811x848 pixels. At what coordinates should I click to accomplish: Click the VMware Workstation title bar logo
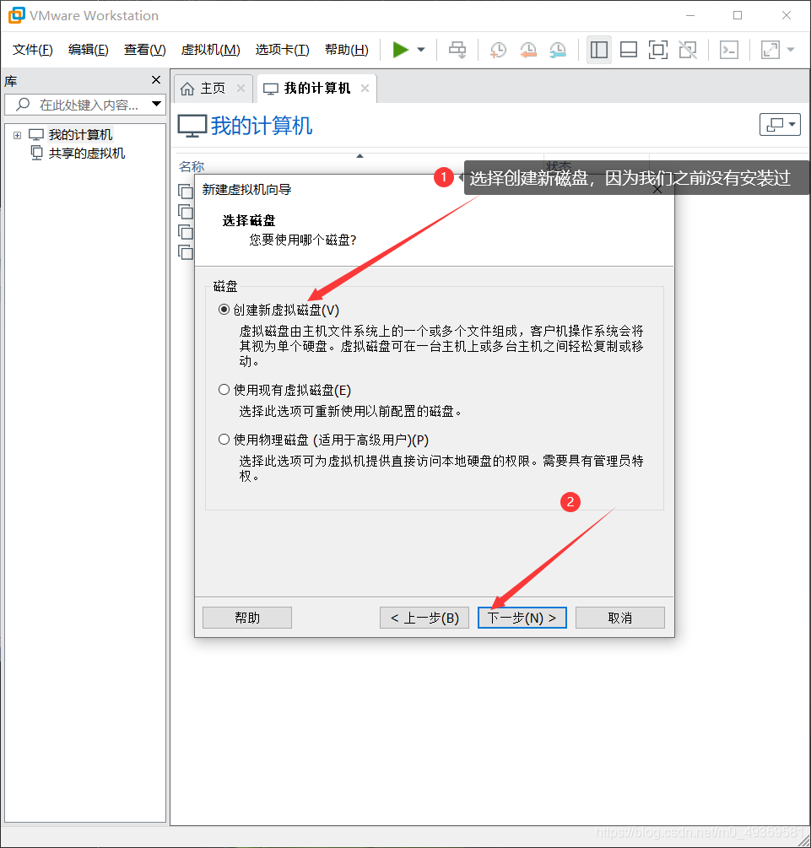(x=16, y=15)
